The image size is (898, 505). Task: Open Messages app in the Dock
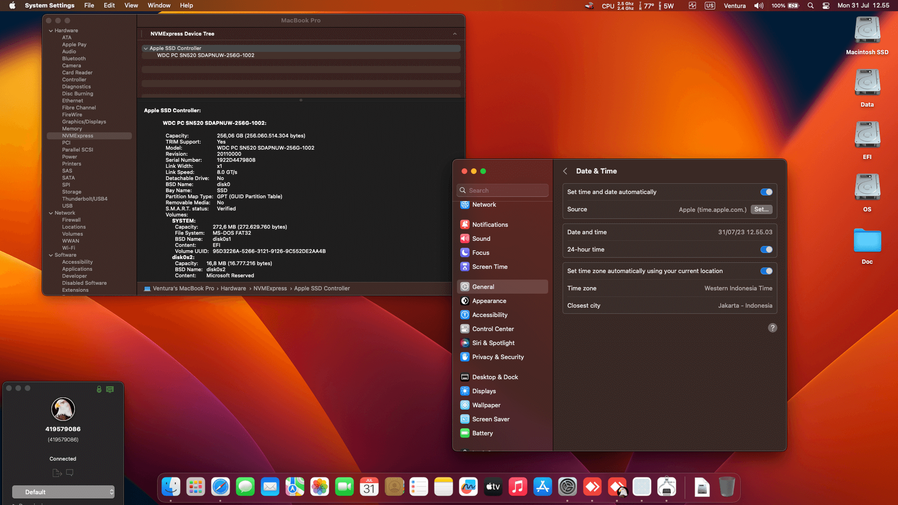click(x=245, y=487)
